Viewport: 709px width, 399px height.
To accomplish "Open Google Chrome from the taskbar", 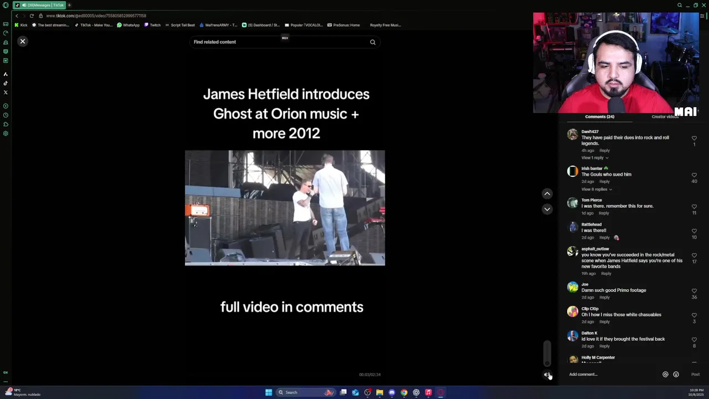I will [404, 392].
